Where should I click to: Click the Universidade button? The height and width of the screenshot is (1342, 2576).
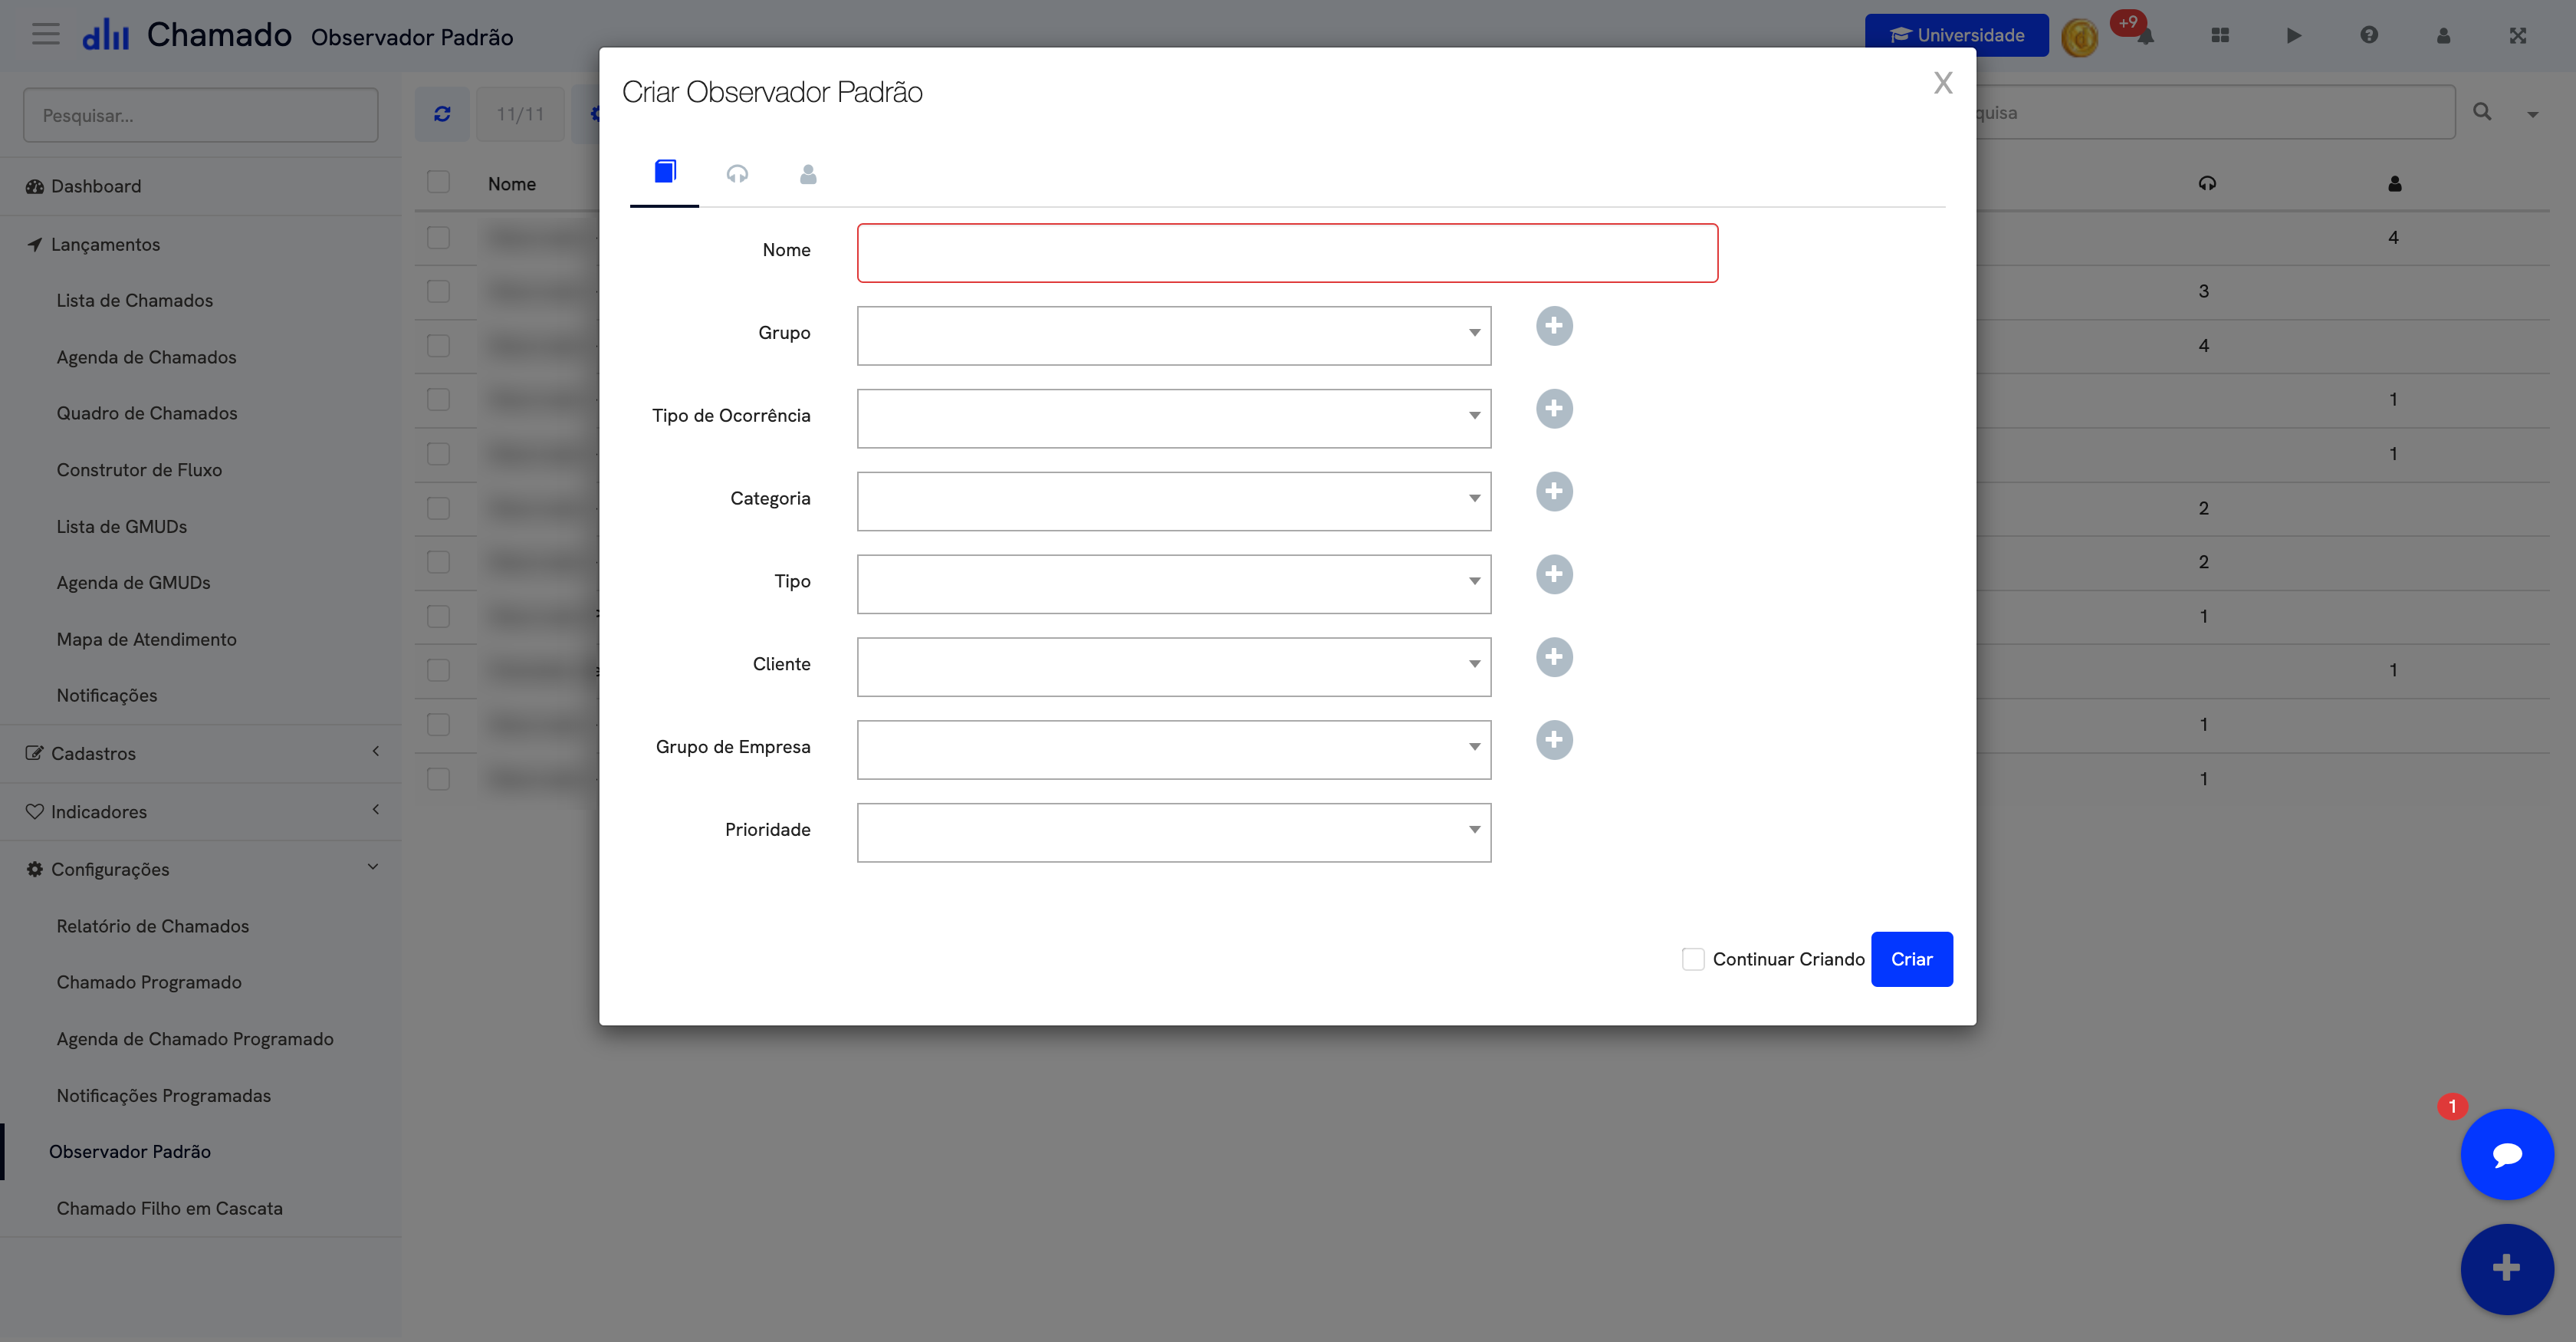[x=1955, y=34]
